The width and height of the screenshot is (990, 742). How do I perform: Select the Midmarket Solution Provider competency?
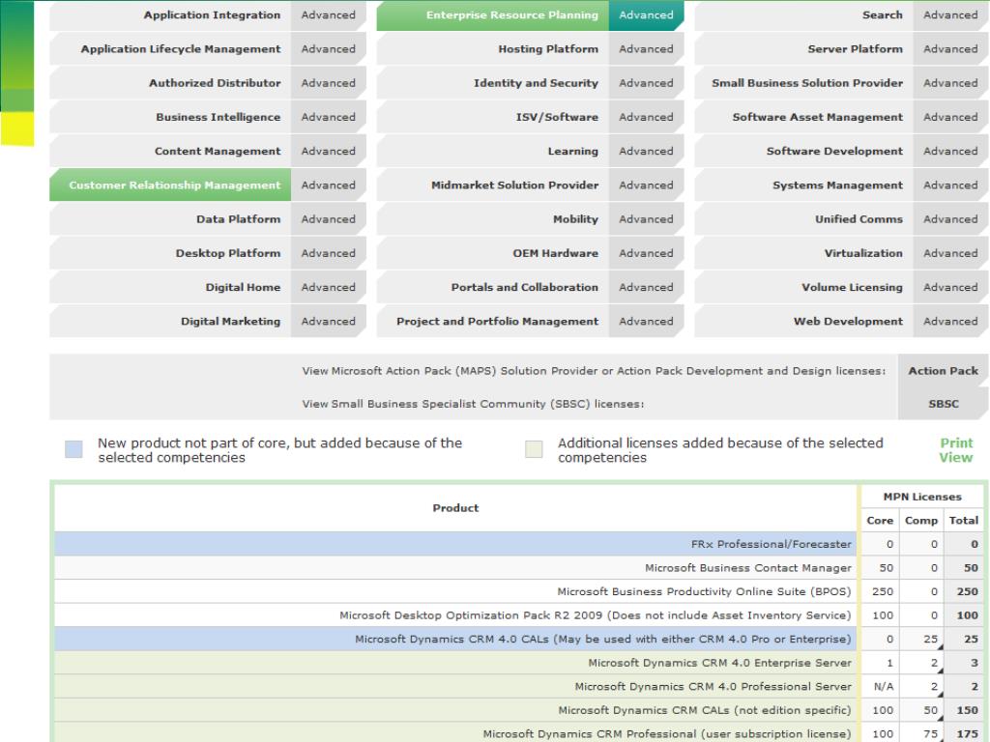[x=493, y=185]
